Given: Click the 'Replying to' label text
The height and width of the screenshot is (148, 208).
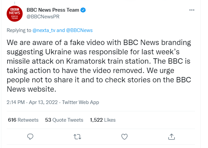Looking at the screenshot, I should pyautogui.click(x=19, y=30).
